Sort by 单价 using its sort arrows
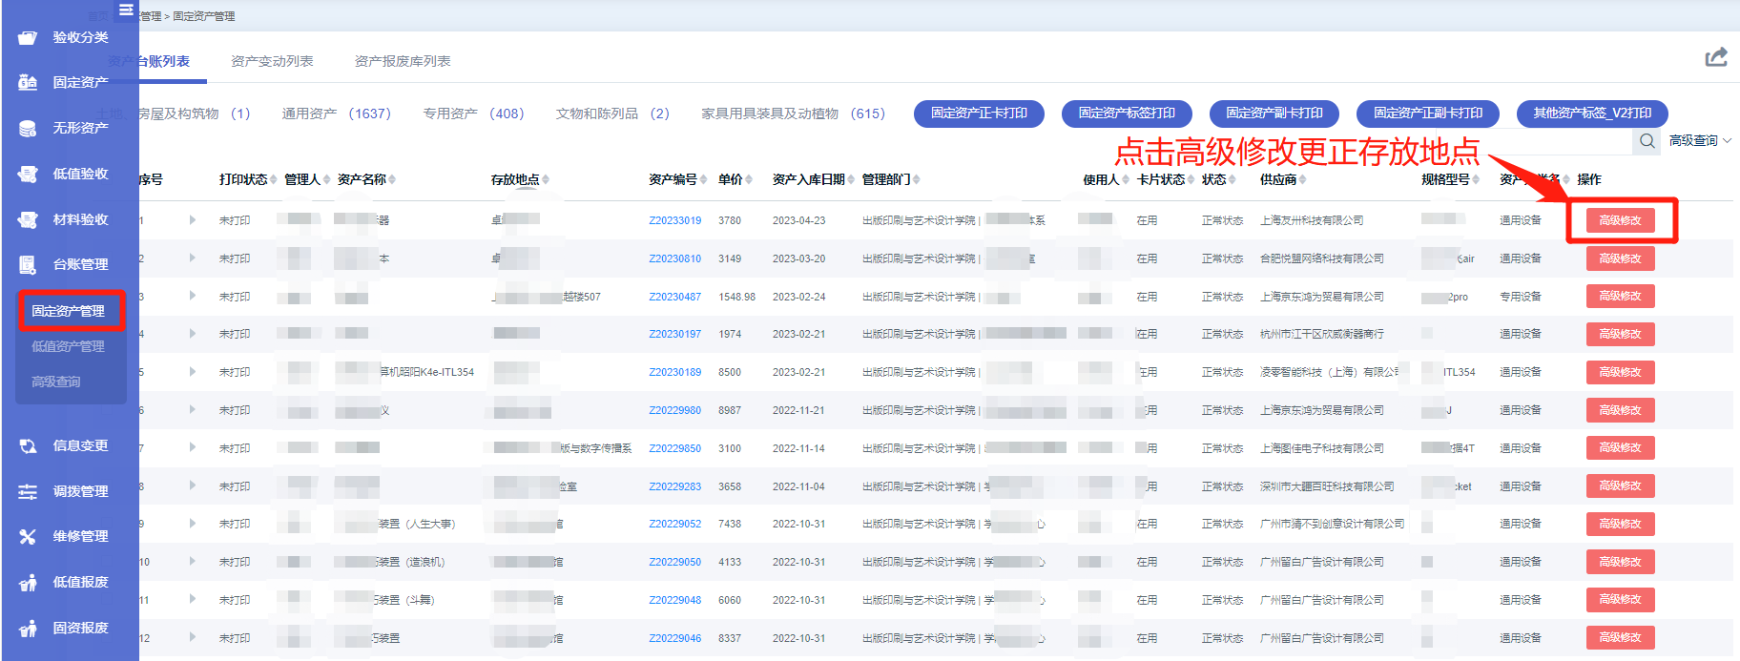Image resolution: width=1740 pixels, height=661 pixels. pyautogui.click(x=750, y=179)
